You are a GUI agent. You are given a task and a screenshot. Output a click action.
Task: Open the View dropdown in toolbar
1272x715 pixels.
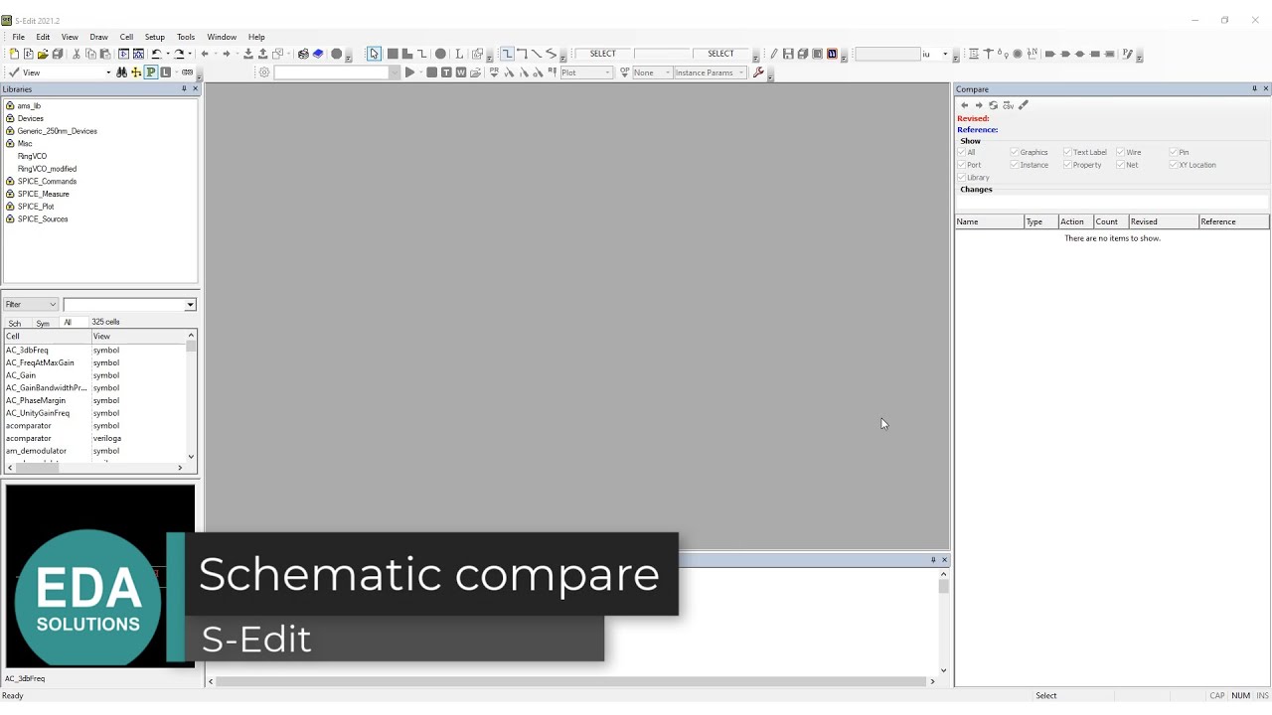[108, 72]
